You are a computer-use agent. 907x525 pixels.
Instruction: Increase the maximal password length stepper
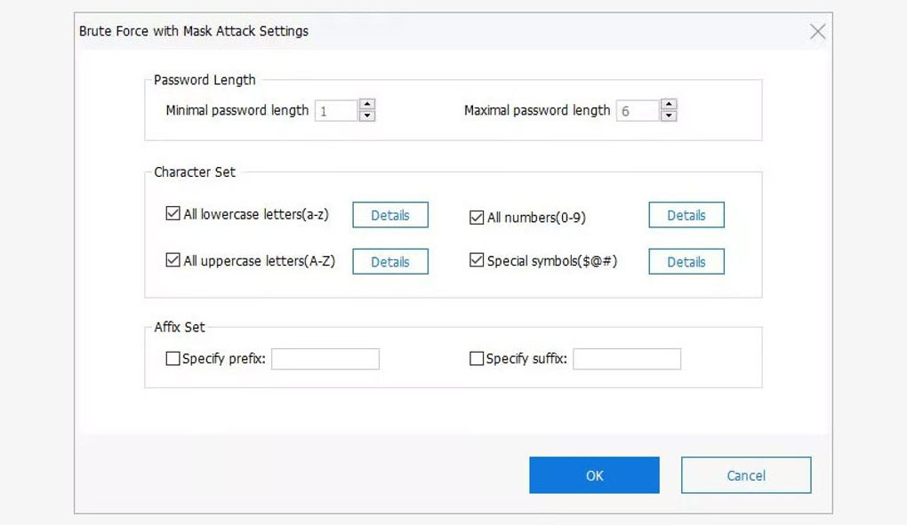click(x=667, y=105)
